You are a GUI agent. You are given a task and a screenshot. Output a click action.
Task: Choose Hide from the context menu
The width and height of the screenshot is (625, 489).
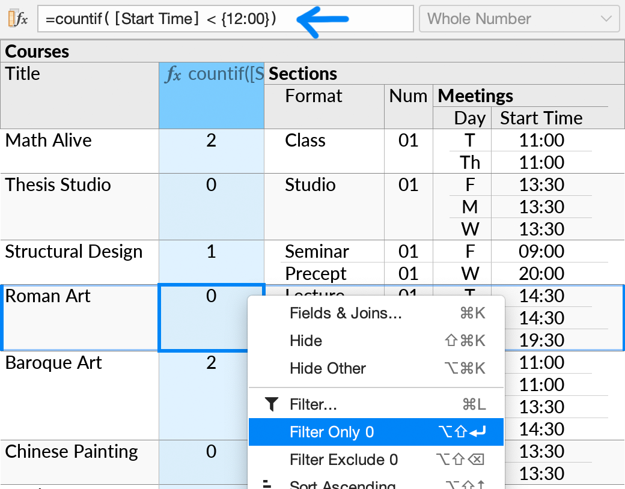click(x=305, y=341)
